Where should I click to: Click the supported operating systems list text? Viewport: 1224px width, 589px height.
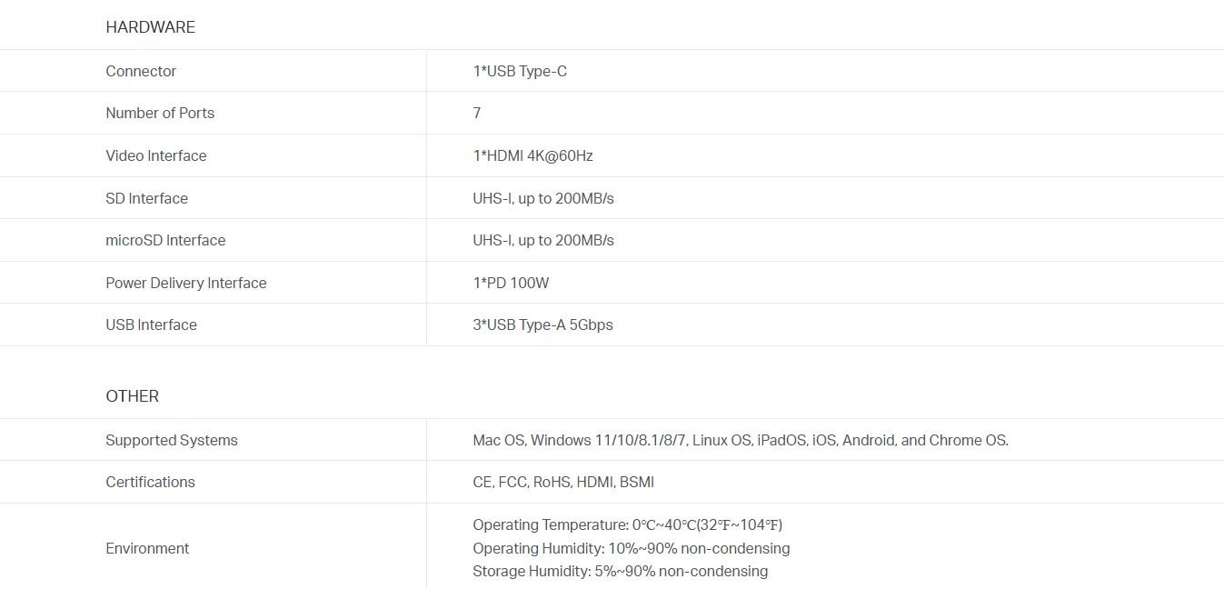pos(741,440)
